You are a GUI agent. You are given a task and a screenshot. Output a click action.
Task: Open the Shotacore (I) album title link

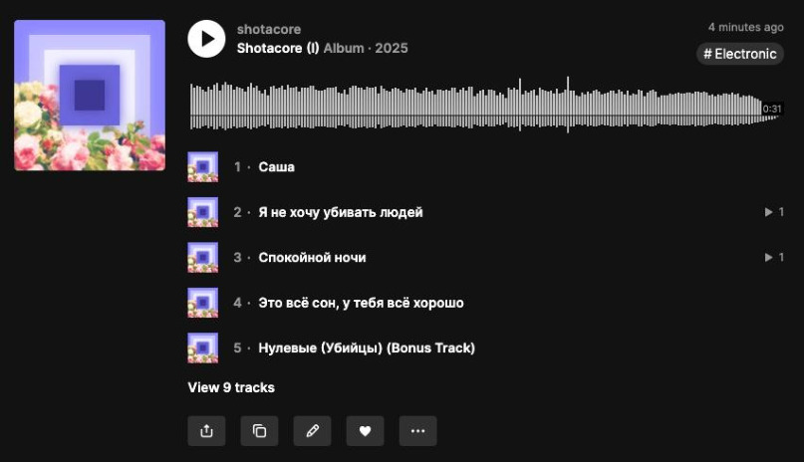click(x=278, y=48)
